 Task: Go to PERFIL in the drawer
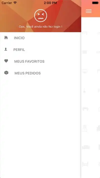(x=19, y=50)
